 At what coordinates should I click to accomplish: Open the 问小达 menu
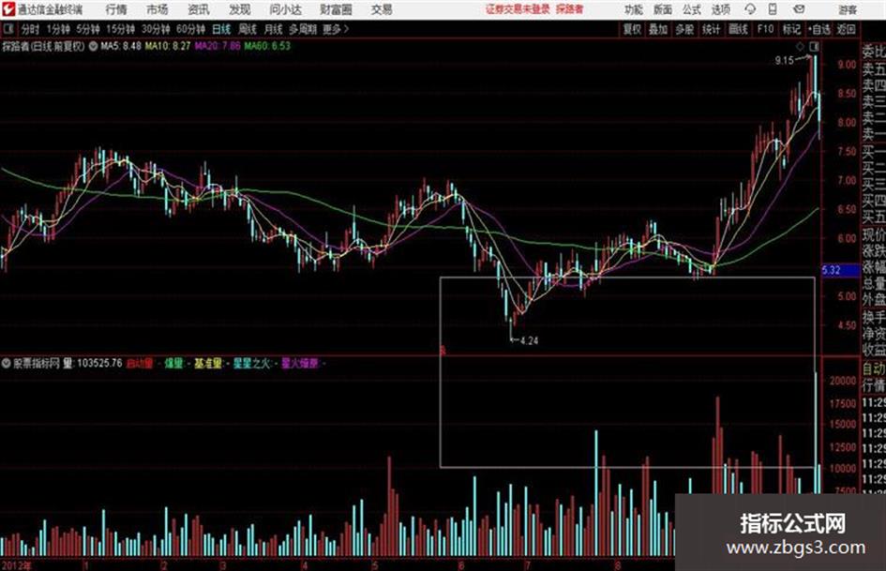point(285,9)
